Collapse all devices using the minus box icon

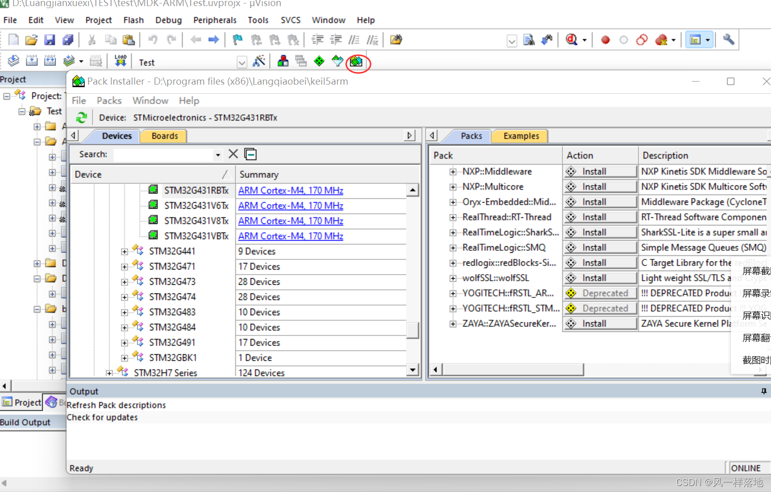(x=250, y=154)
